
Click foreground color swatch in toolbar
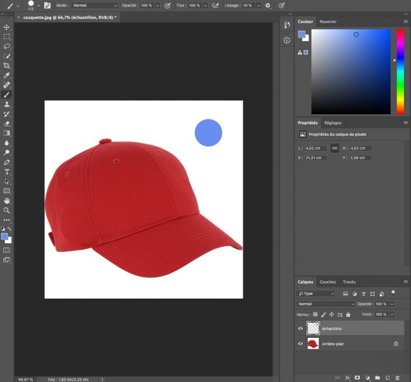point(4,236)
